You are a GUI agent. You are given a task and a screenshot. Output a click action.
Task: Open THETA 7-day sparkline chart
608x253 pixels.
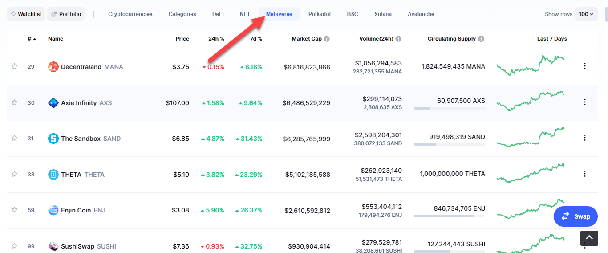pos(531,173)
